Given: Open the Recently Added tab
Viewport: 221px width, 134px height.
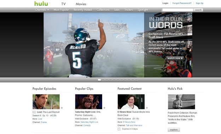Looking at the screenshot, I should pyautogui.click(x=83, y=10).
